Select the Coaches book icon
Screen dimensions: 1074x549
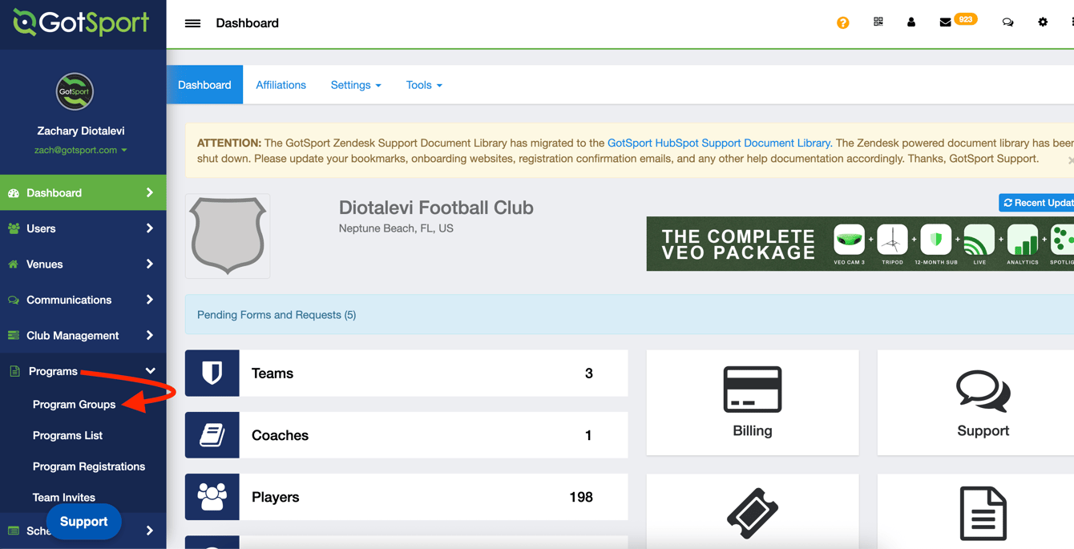[x=212, y=435]
